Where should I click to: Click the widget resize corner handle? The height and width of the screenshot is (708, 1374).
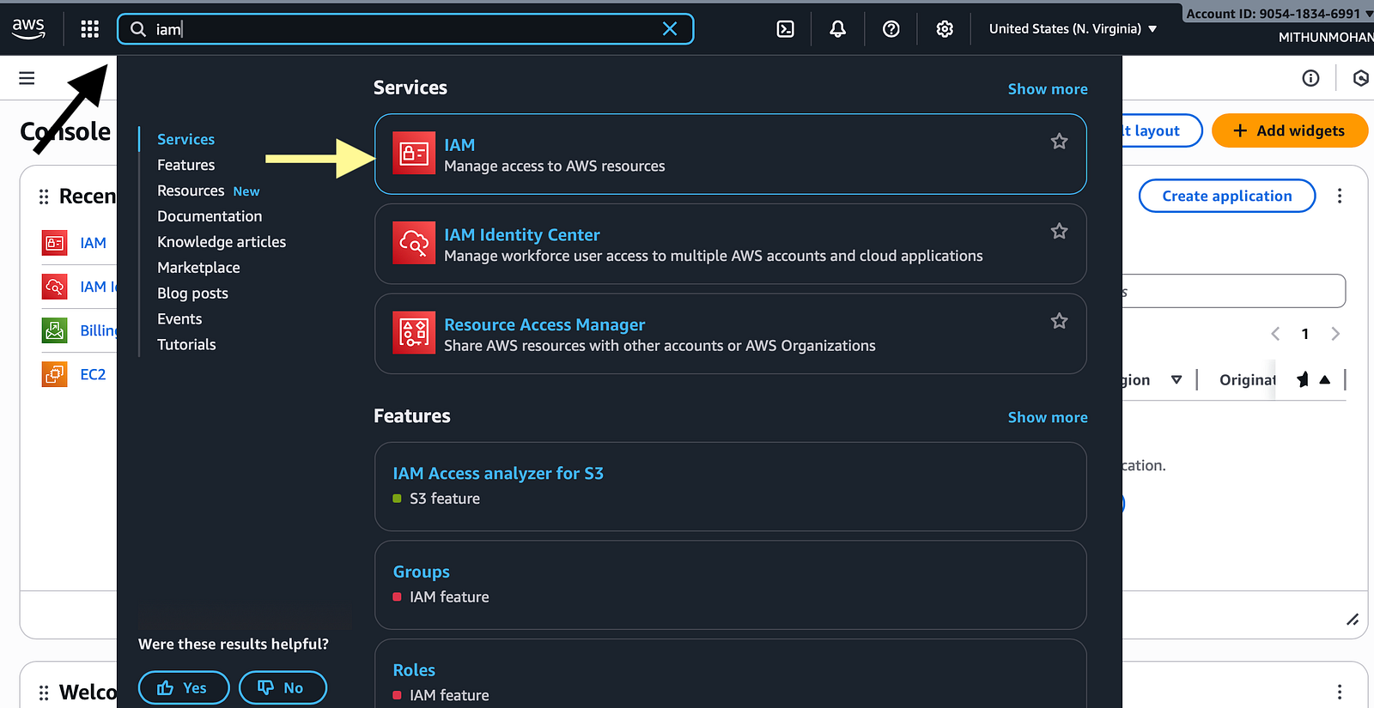(x=1353, y=620)
